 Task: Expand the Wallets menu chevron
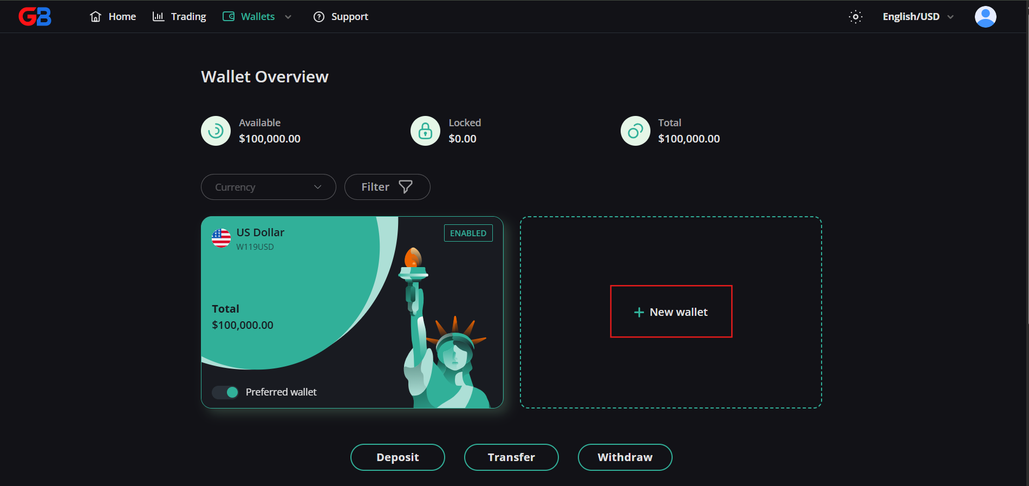click(288, 17)
